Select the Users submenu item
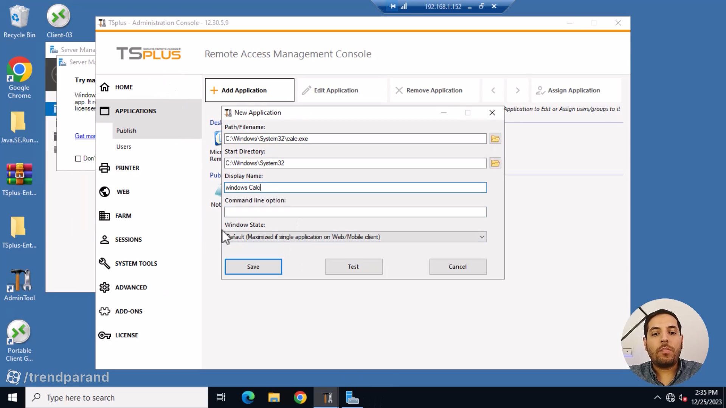This screenshot has width=726, height=408. pyautogui.click(x=124, y=147)
